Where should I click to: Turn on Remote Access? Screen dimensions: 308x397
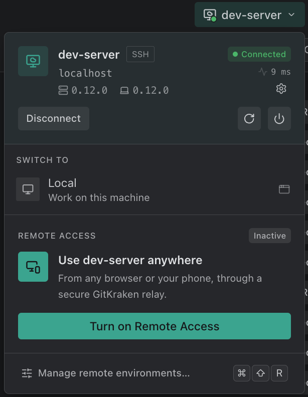coord(155,326)
